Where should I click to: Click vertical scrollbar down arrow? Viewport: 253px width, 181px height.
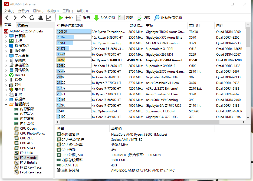tap(248, 118)
